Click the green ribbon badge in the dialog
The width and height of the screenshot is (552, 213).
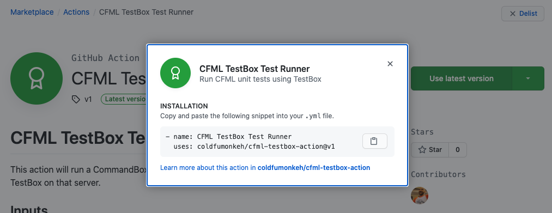[x=175, y=73]
